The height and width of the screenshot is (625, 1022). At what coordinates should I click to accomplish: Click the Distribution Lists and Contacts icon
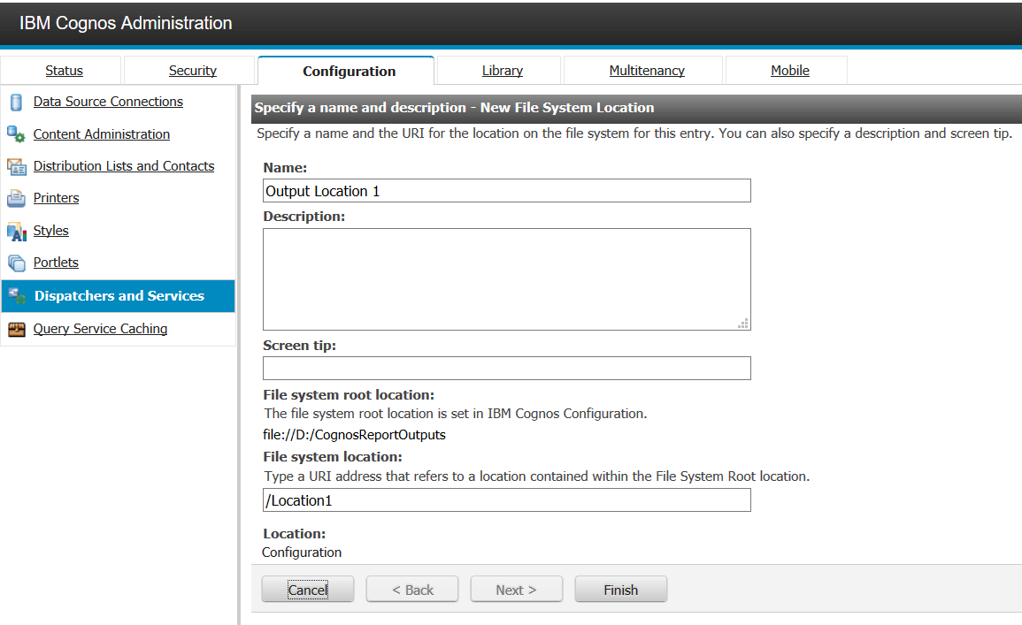click(x=16, y=167)
